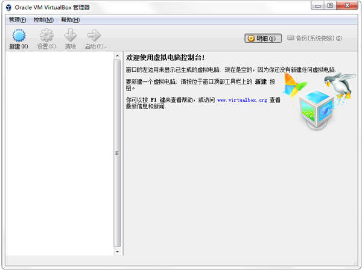The height and width of the screenshot is (270, 362).
Task: Click the splitter handle between the panes
Action: [x=123, y=154]
